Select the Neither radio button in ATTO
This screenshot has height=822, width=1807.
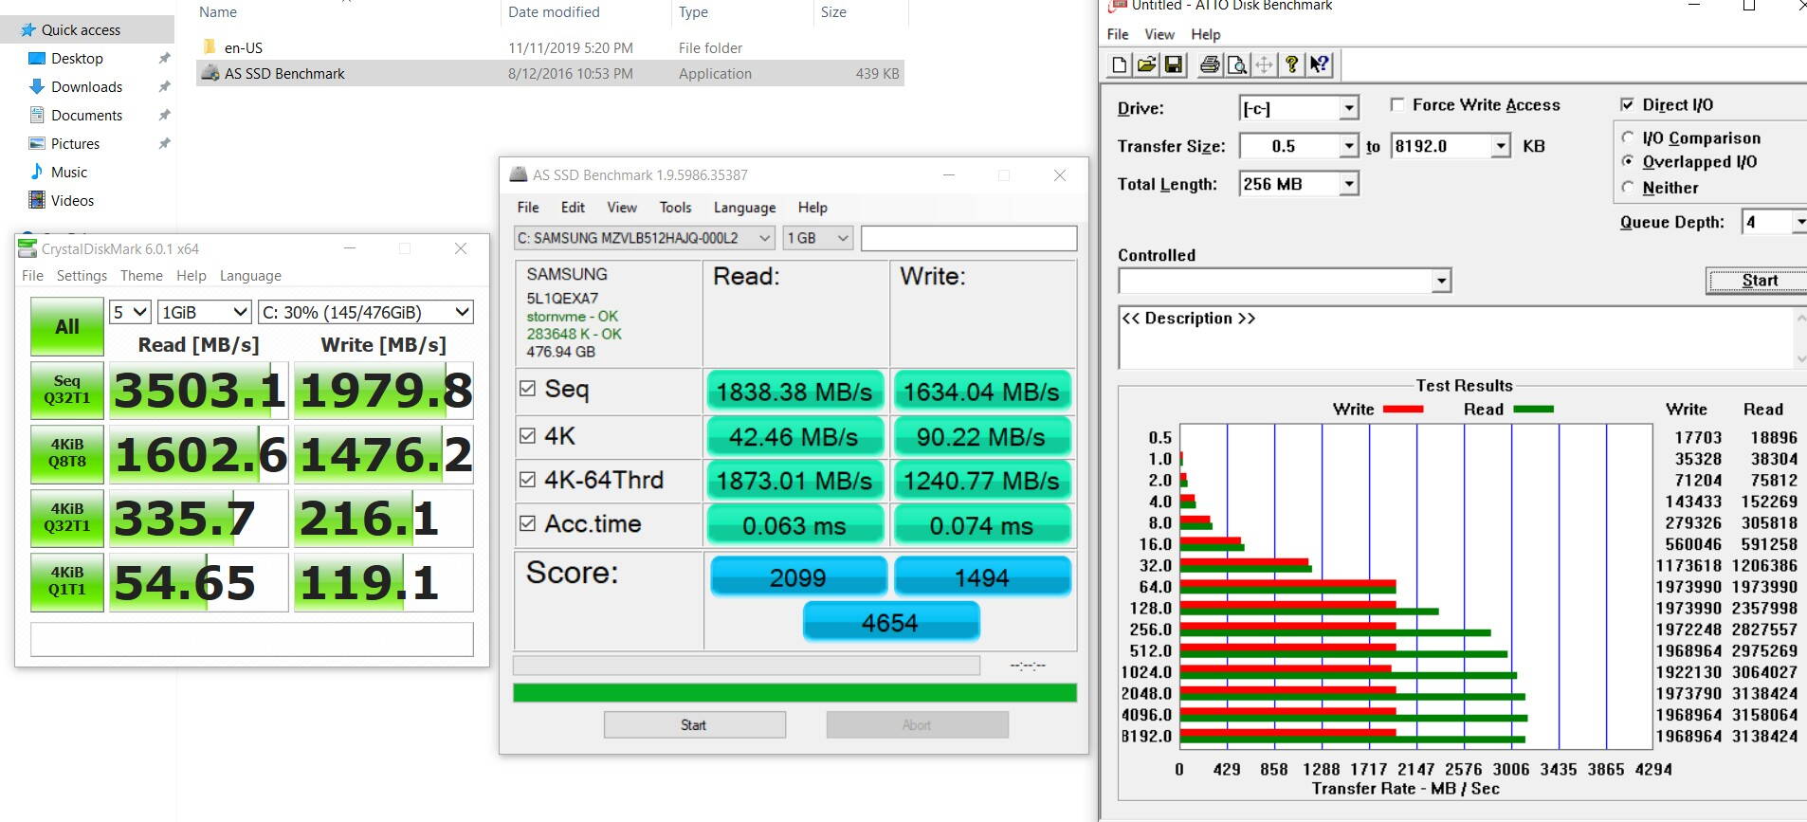tap(1628, 187)
